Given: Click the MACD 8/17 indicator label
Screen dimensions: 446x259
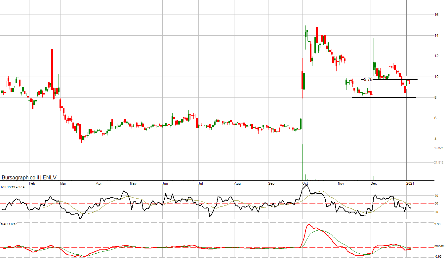Looking at the screenshot, I should 9,225.
